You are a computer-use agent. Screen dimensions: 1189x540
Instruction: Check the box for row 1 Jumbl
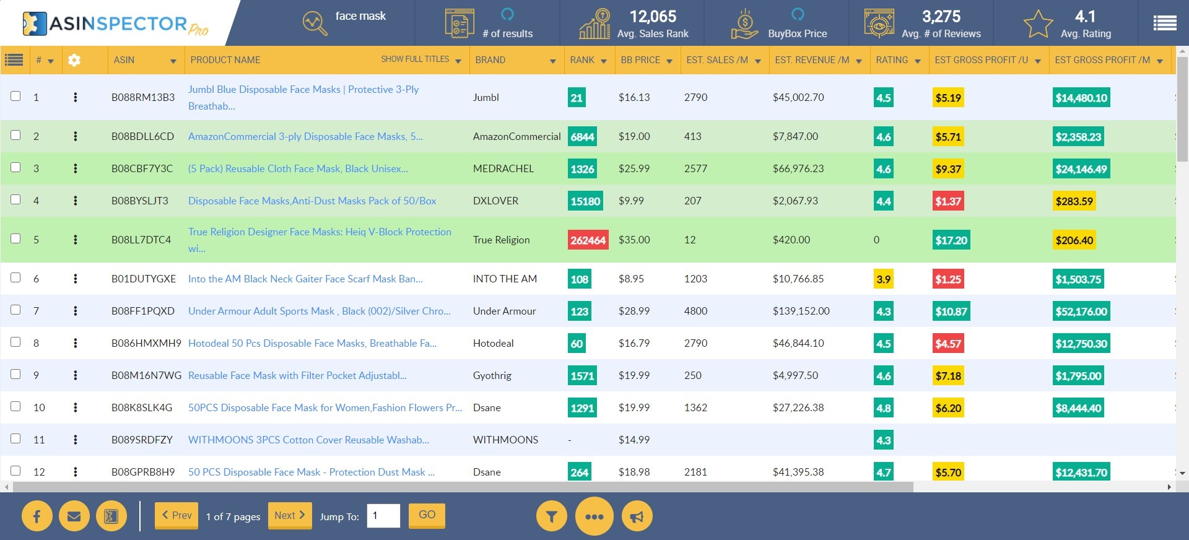coord(15,96)
